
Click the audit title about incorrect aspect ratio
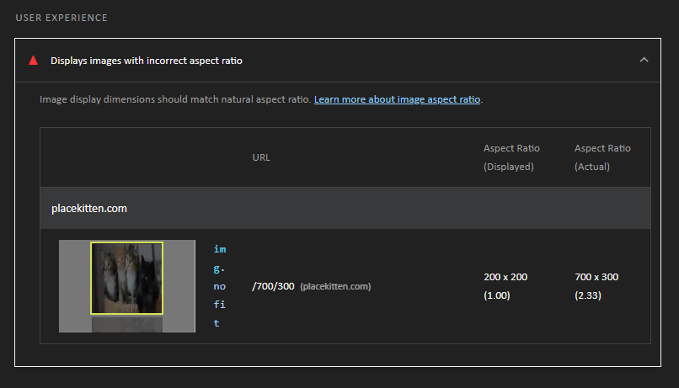147,61
